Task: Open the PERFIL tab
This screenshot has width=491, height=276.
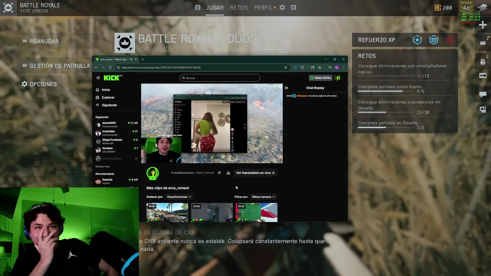Action: point(263,8)
